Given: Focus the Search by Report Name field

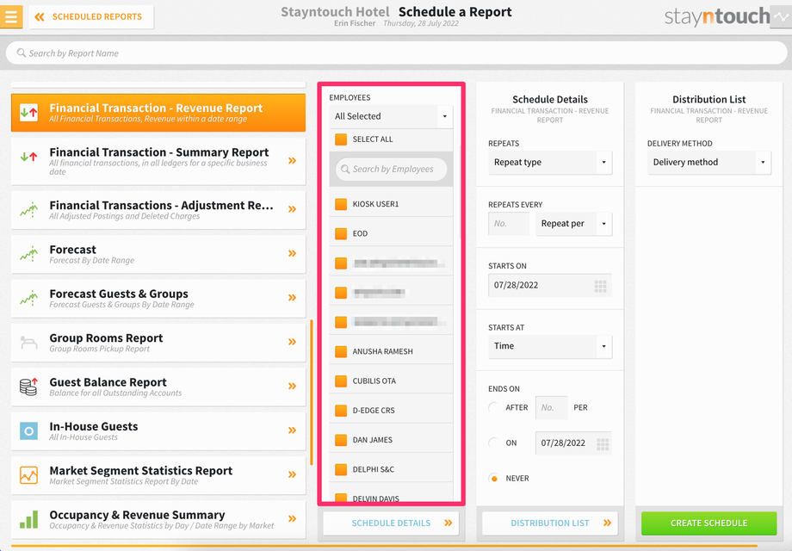Looking at the screenshot, I should pos(397,53).
